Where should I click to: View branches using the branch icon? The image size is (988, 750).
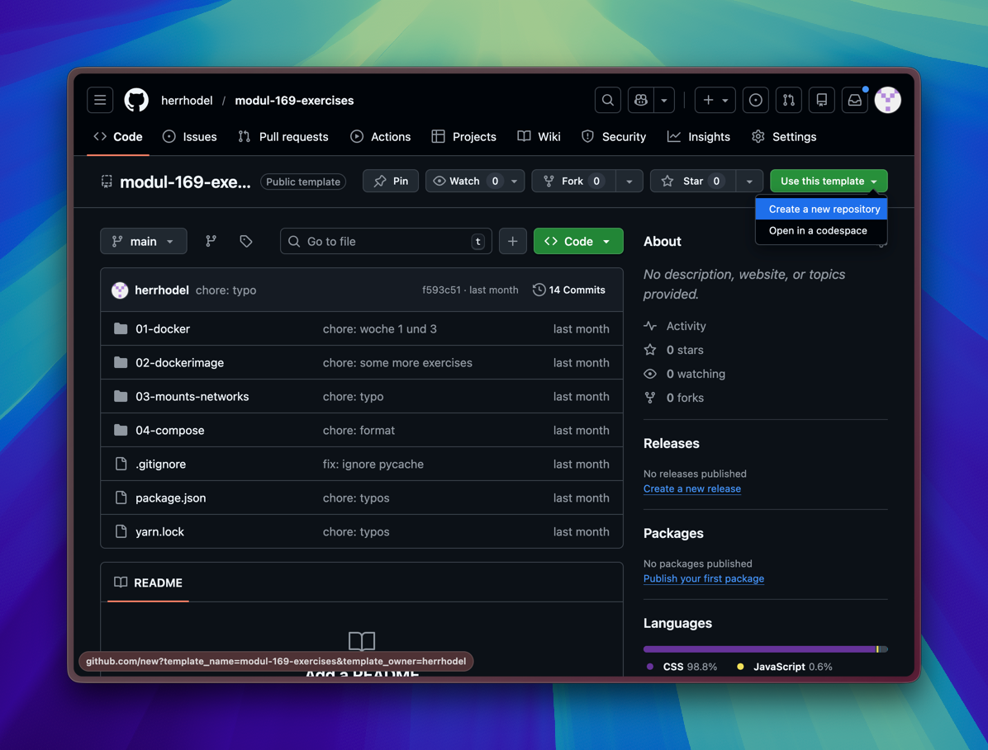pos(211,241)
